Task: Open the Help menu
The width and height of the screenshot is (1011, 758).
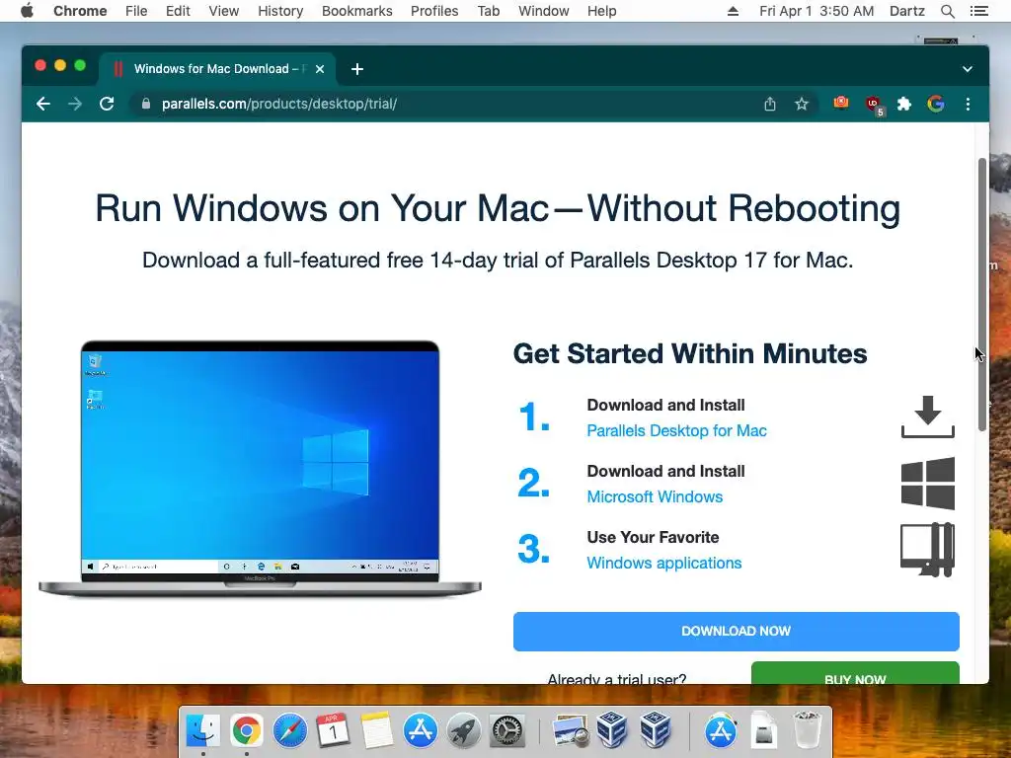Action: (601, 11)
